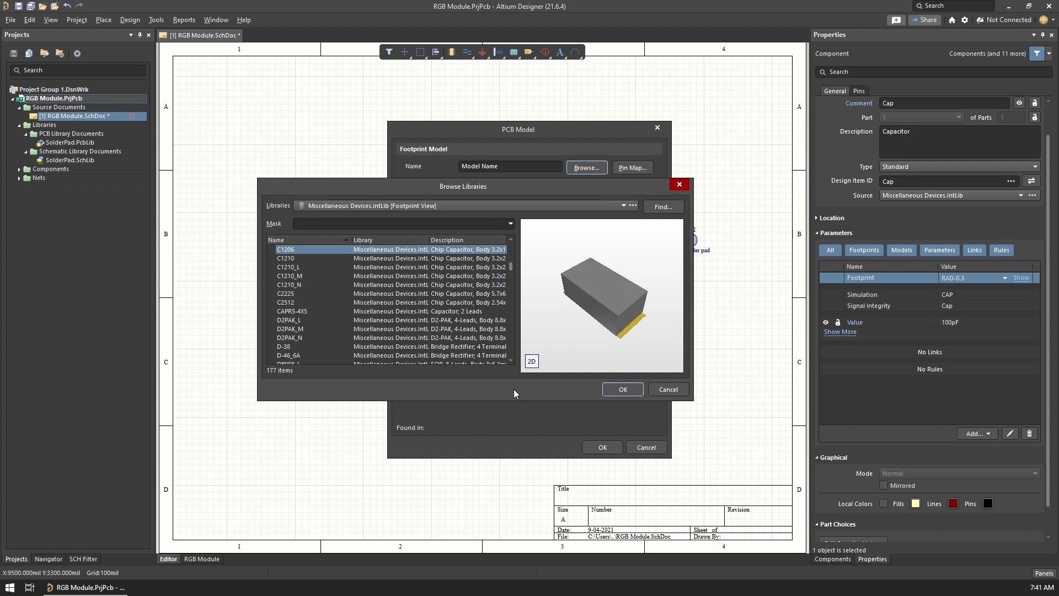Click the Pins color swatch
Screen dimensions: 1059x596
(x=988, y=504)
